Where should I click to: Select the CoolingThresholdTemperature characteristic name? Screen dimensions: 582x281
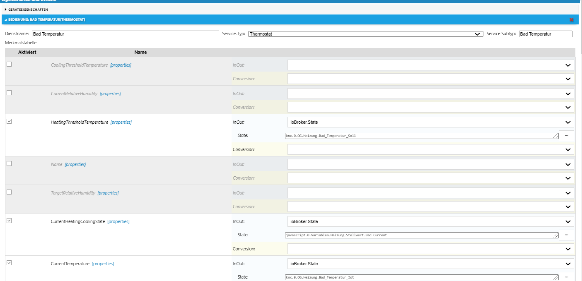coord(79,65)
